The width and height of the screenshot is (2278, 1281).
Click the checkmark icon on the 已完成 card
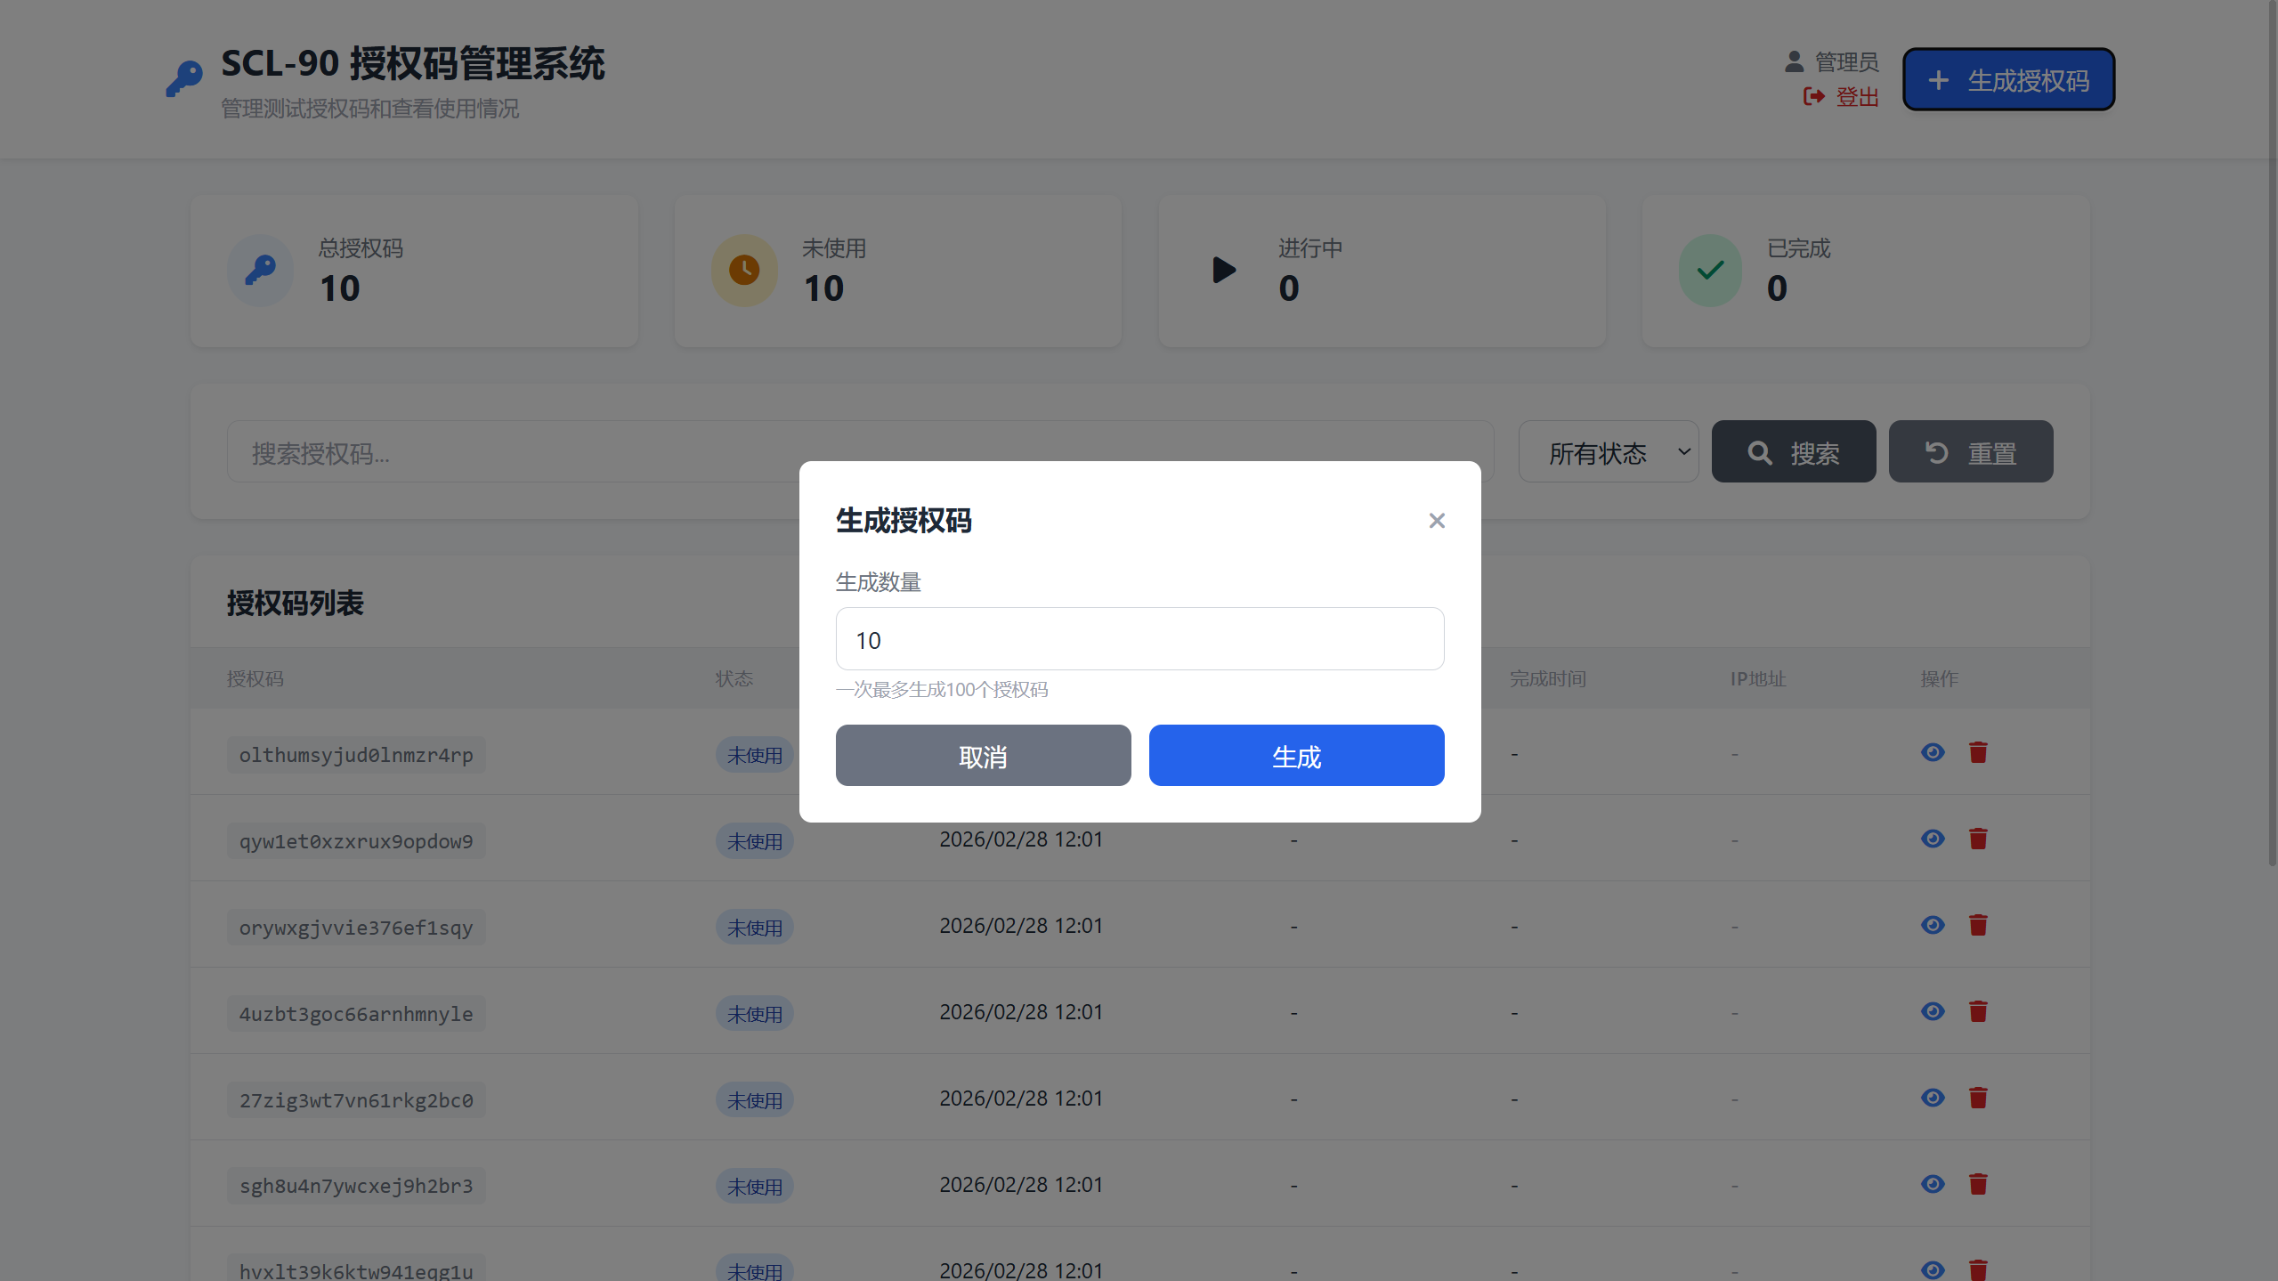point(1708,270)
